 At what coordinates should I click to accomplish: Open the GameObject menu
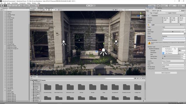[15, 3]
